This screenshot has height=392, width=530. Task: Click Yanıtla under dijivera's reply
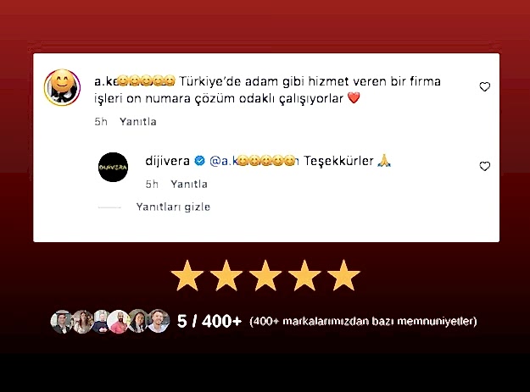click(189, 185)
